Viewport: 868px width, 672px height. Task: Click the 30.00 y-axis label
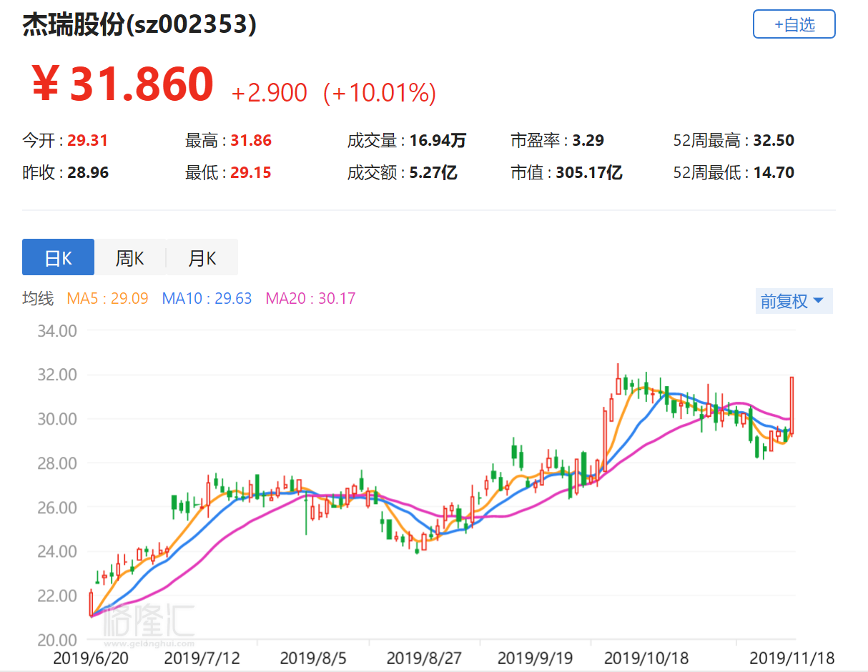(x=57, y=419)
